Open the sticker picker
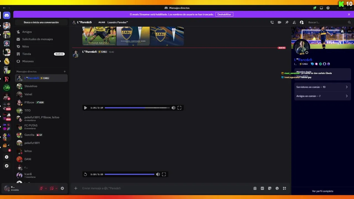Screen dimensions: 354x199 pyautogui.click(x=270, y=188)
